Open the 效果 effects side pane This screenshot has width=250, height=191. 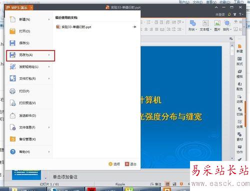(x=239, y=124)
